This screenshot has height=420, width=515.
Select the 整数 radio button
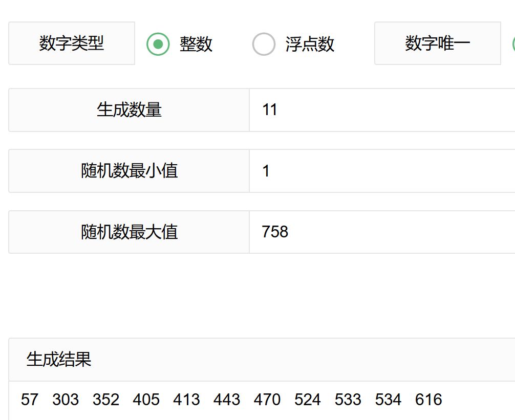click(x=158, y=44)
